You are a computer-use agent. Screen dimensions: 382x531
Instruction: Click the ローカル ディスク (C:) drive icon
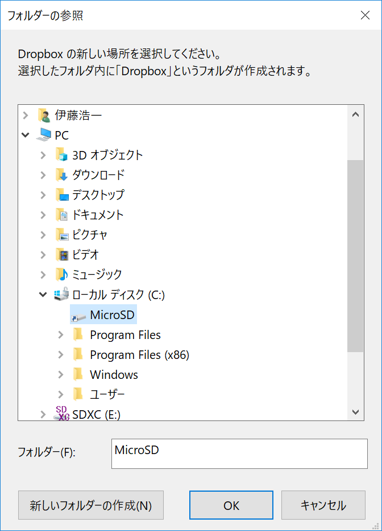(x=61, y=295)
